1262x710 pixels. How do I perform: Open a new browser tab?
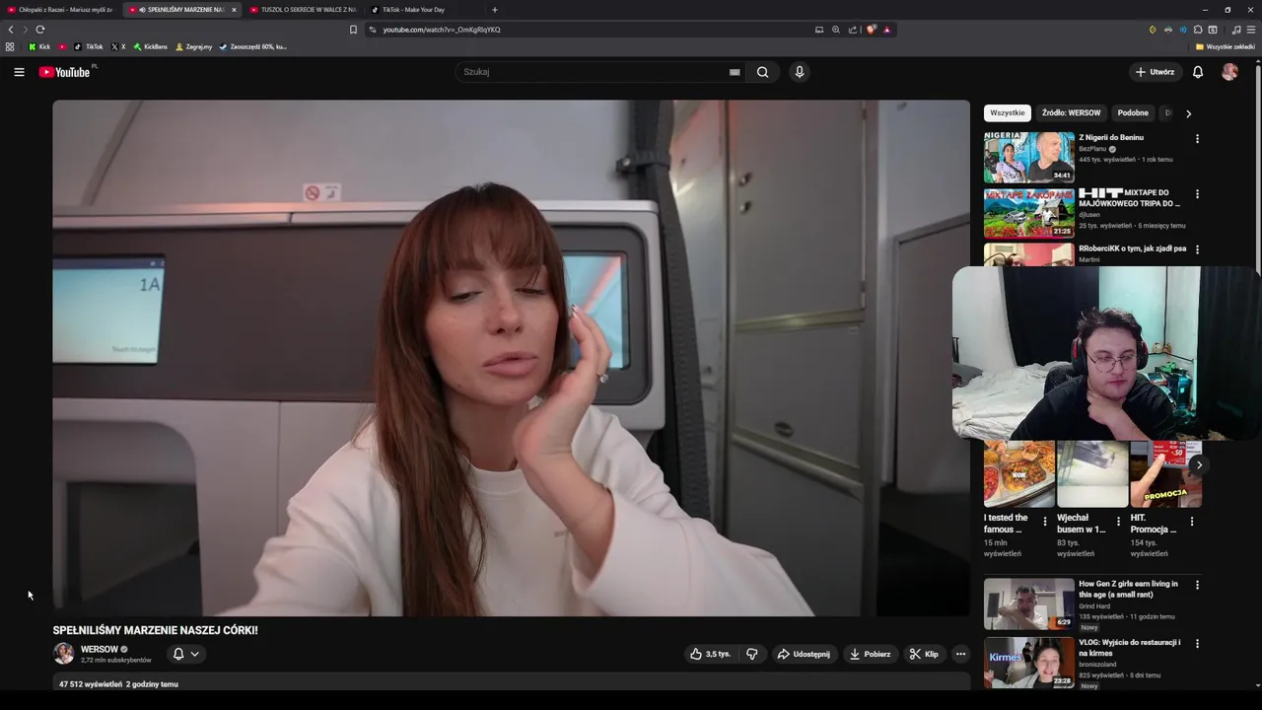pyautogui.click(x=494, y=10)
